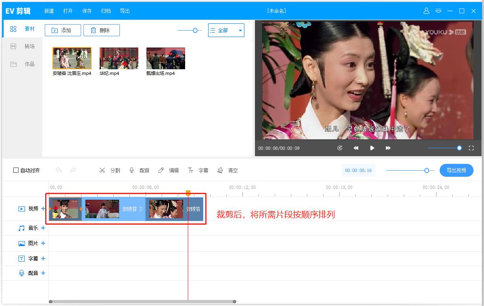Click 导出 in the top bar
This screenshot has height=306, width=484.
point(125,11)
